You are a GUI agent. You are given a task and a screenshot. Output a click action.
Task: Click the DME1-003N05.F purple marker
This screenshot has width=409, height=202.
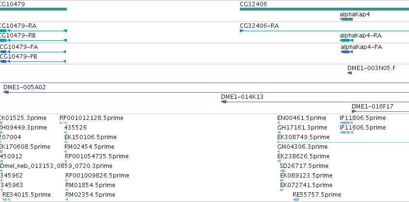coord(349,73)
